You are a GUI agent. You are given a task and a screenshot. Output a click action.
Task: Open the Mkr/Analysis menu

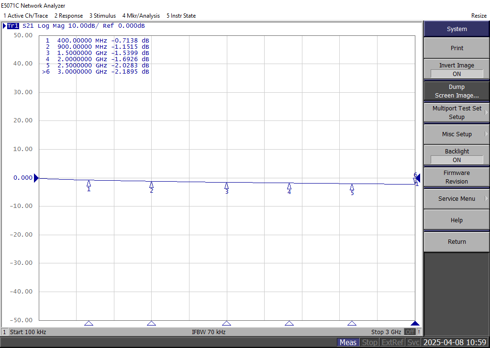pyautogui.click(x=141, y=16)
